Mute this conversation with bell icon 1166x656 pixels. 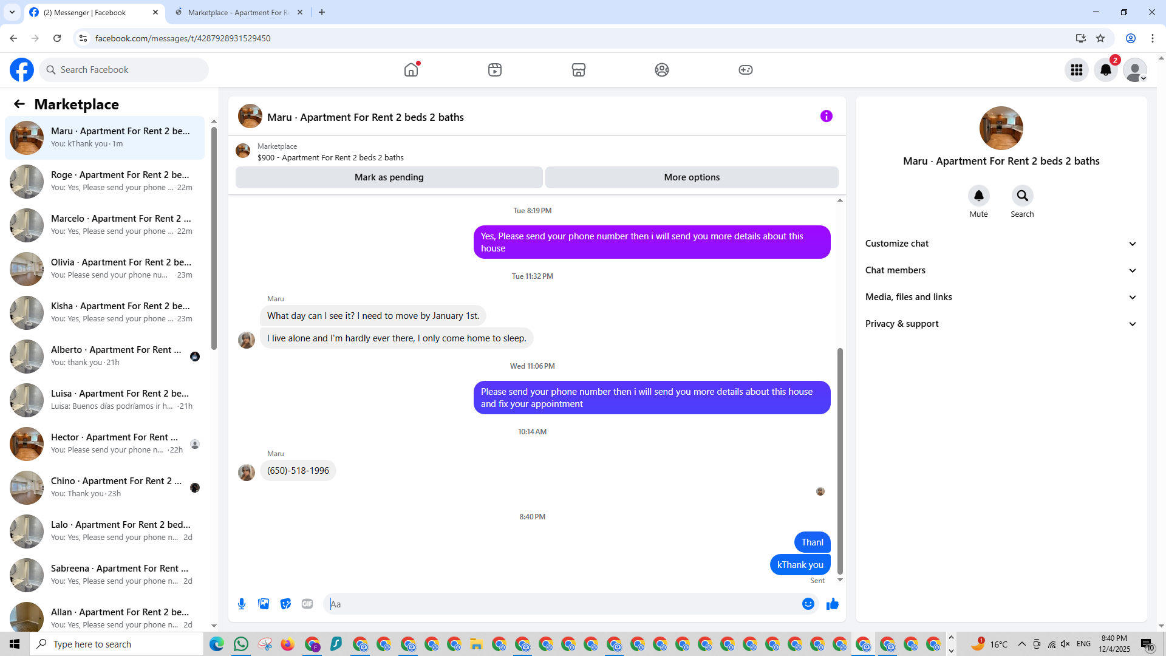point(978,196)
